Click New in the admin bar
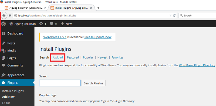216x106 pixels. tap(69, 24)
